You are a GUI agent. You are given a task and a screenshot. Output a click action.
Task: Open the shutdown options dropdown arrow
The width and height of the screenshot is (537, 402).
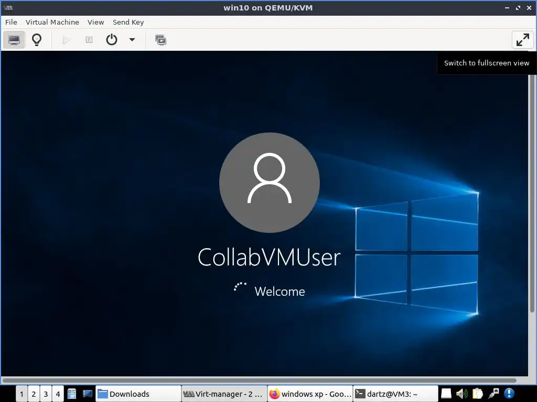(132, 40)
